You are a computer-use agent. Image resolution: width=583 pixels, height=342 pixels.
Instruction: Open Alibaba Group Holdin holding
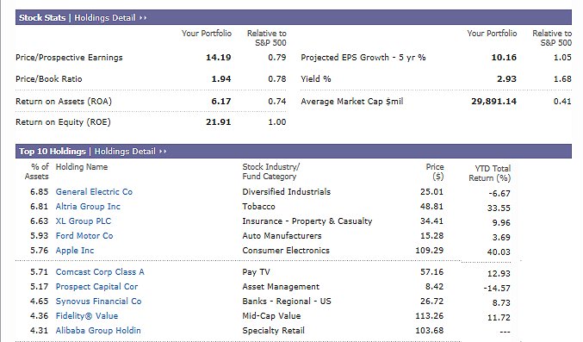(98, 331)
